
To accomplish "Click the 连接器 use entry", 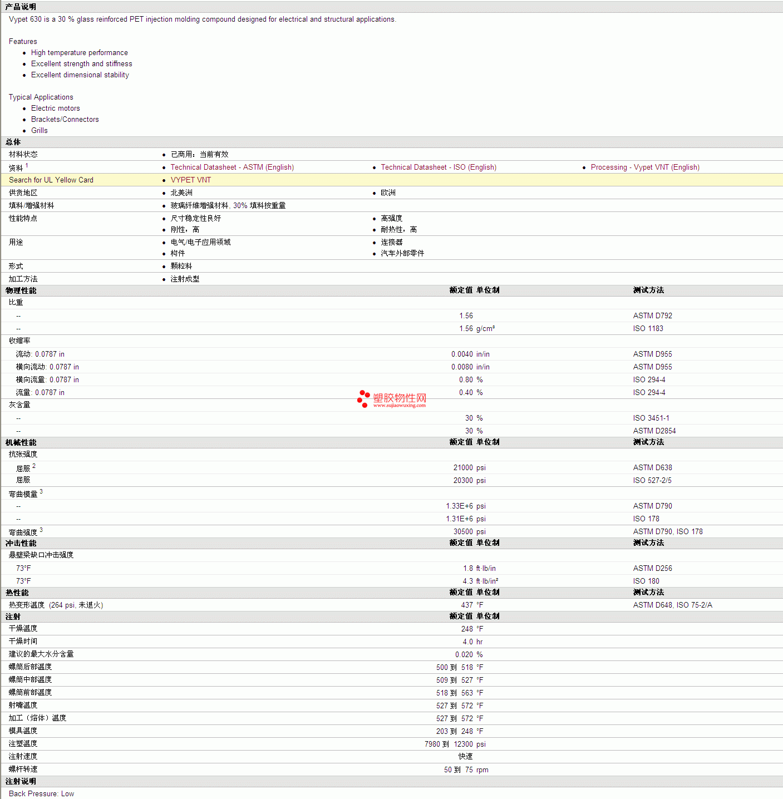I will 392,243.
